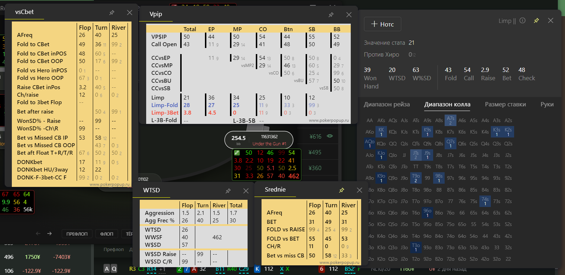This screenshot has height=275, width=565.
Task: Select the vsCbet popup title tab
Action: click(24, 12)
